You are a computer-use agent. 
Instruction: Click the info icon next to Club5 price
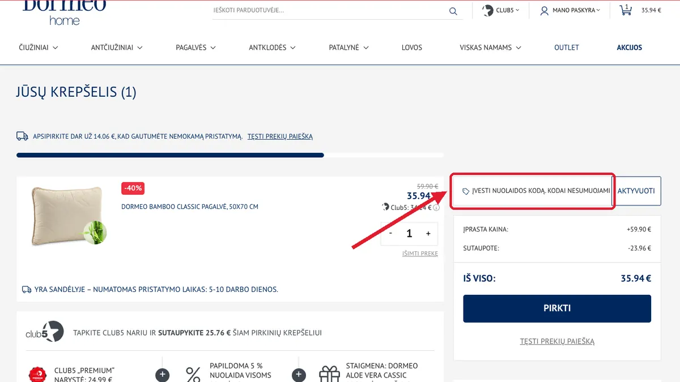tap(436, 208)
